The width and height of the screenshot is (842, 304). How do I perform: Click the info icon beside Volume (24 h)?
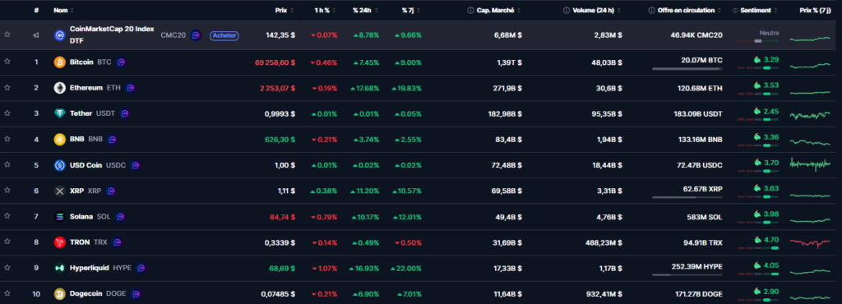pyautogui.click(x=567, y=10)
